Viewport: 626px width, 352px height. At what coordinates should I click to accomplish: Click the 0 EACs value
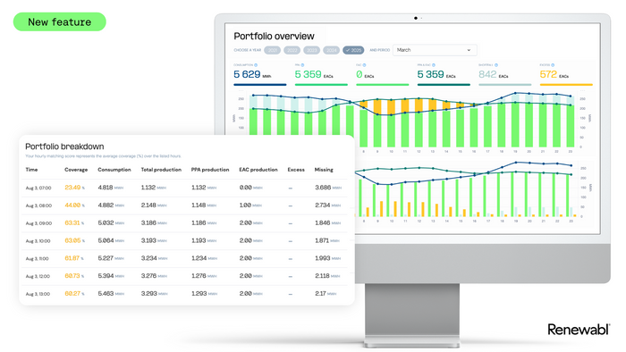[365, 74]
